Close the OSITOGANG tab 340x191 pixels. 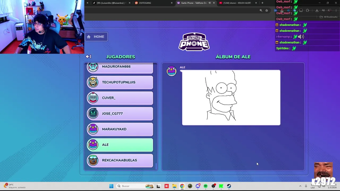click(172, 3)
